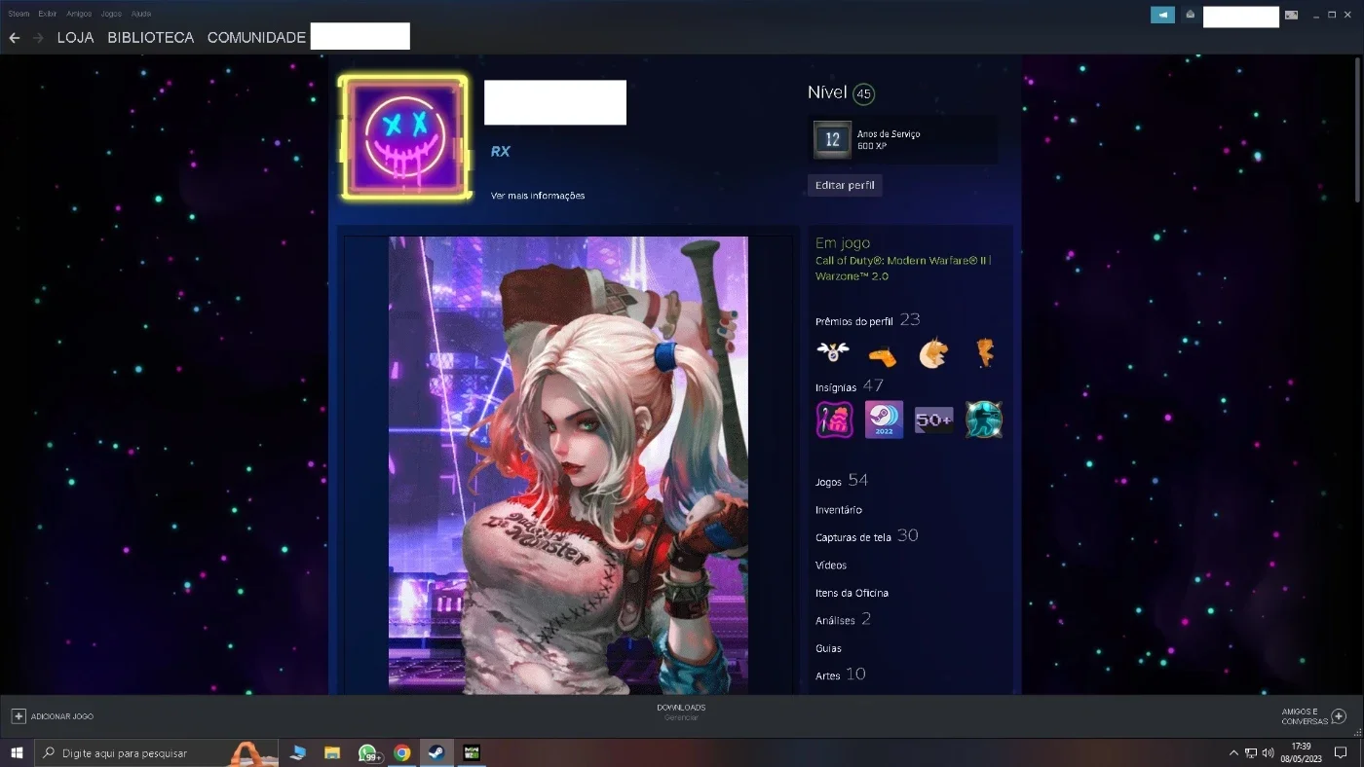Open the Guias link

828,648
